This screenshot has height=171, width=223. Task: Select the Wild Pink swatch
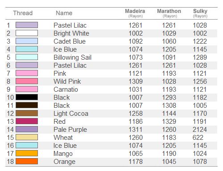(27, 81)
